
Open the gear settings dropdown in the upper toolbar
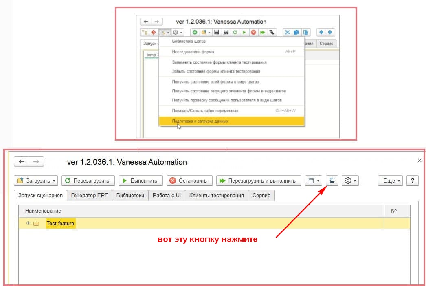(x=178, y=32)
